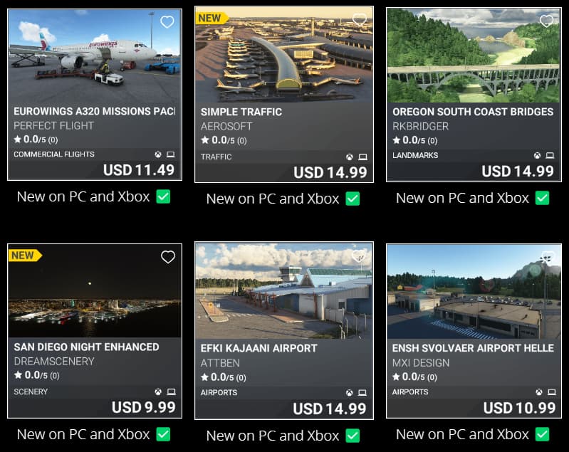Click the NEW badge on San Diego Night

(x=24, y=255)
